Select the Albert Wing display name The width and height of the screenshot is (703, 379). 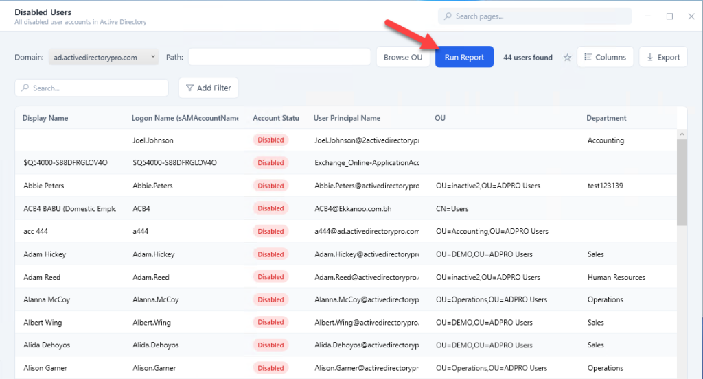click(x=43, y=323)
